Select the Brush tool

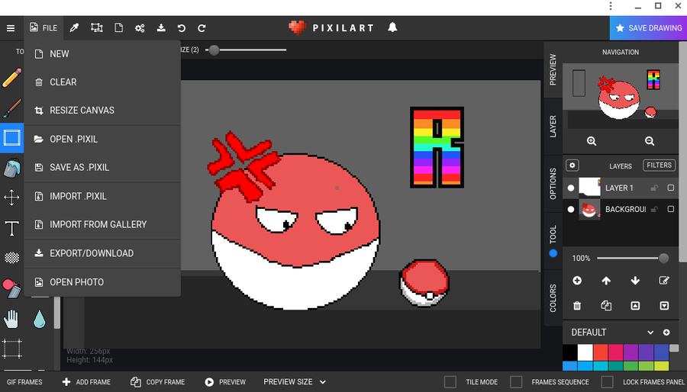pyautogui.click(x=11, y=108)
